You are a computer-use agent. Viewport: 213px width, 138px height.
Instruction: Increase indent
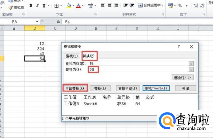(x=131, y=5)
